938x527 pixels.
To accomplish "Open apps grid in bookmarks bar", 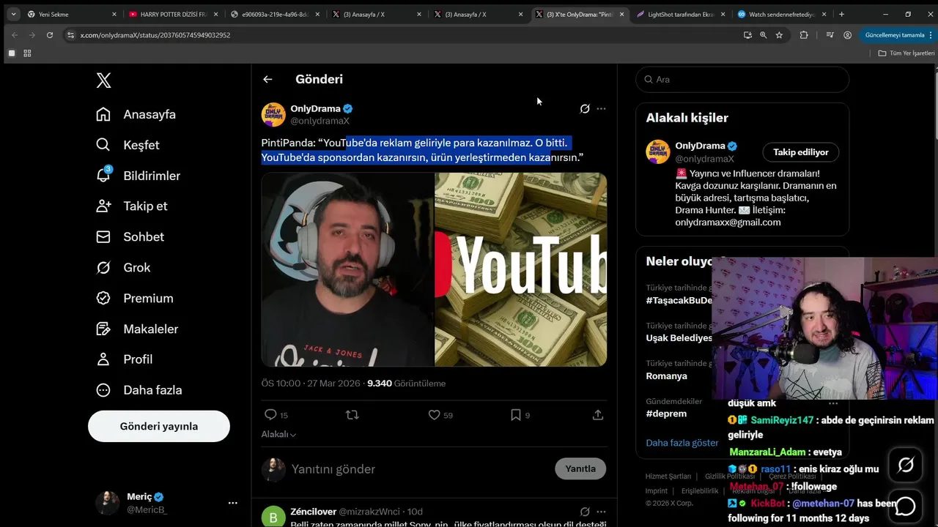I will [x=27, y=53].
